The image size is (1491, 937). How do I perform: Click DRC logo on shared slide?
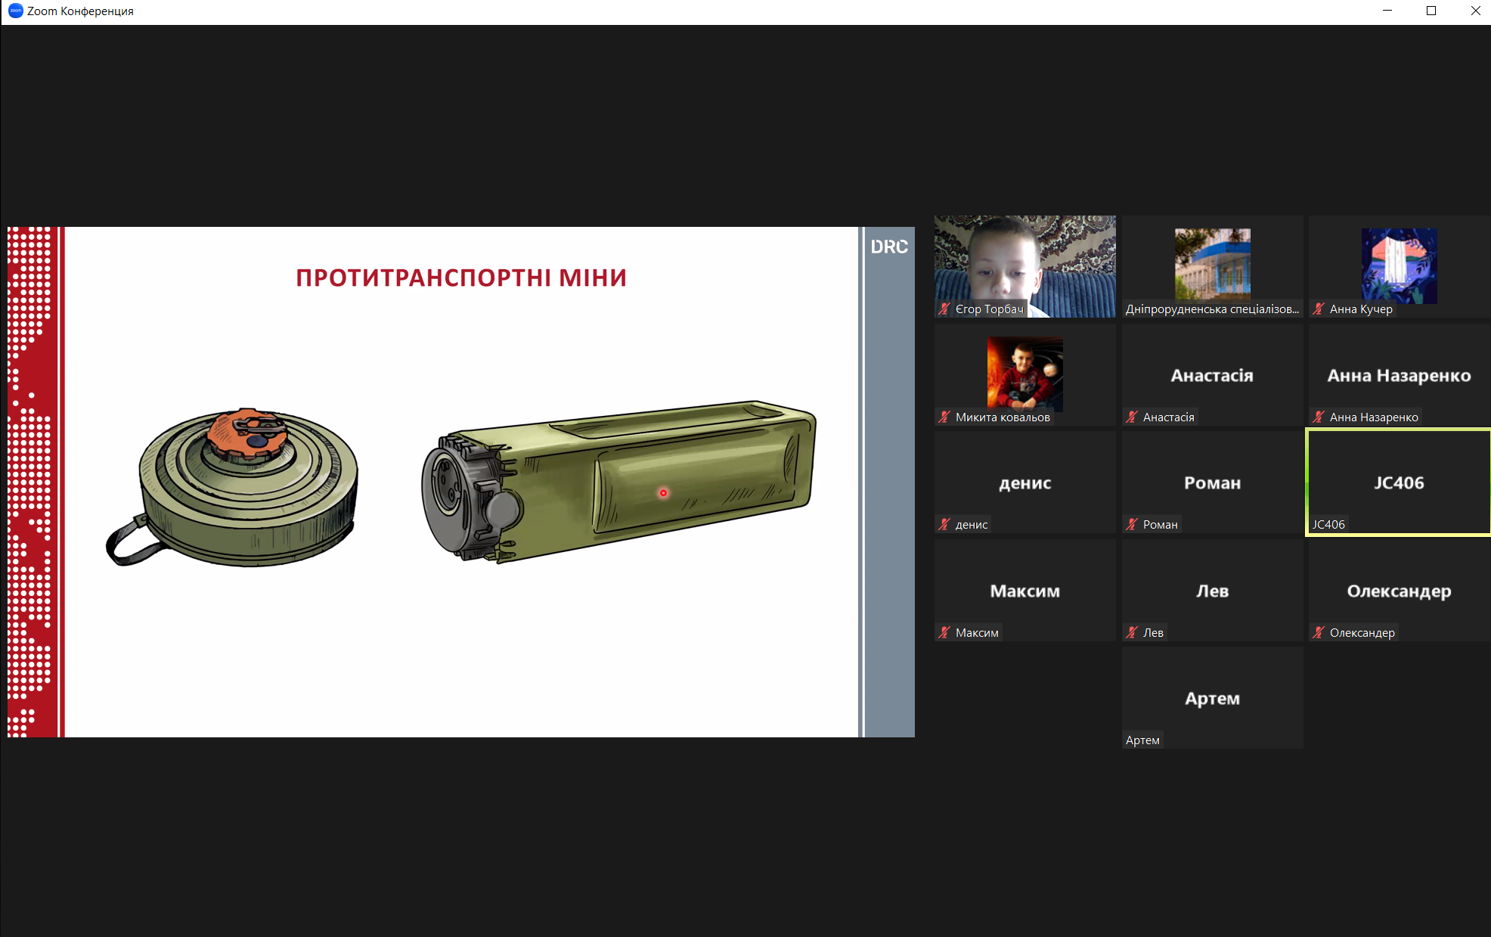(x=889, y=247)
